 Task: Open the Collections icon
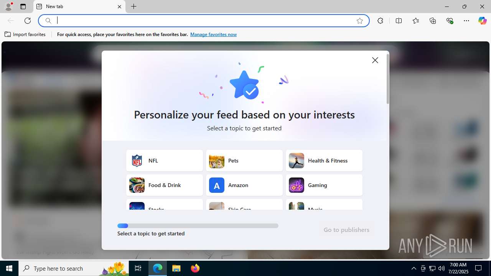click(x=433, y=21)
